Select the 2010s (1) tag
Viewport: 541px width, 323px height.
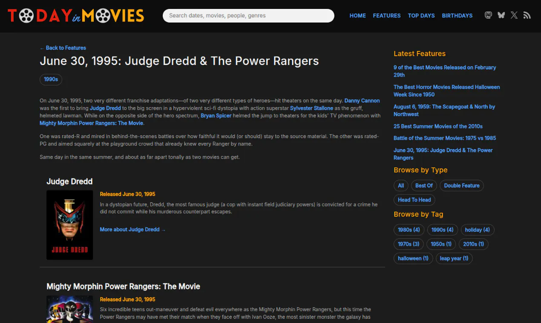click(474, 244)
